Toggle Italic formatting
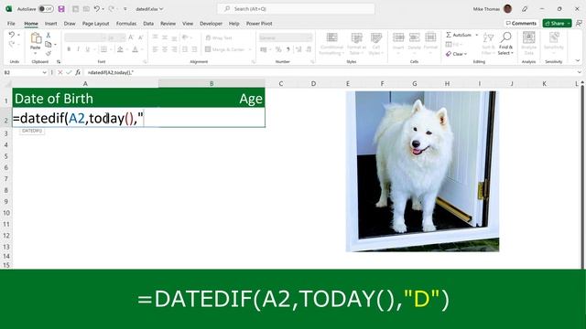 [78, 49]
